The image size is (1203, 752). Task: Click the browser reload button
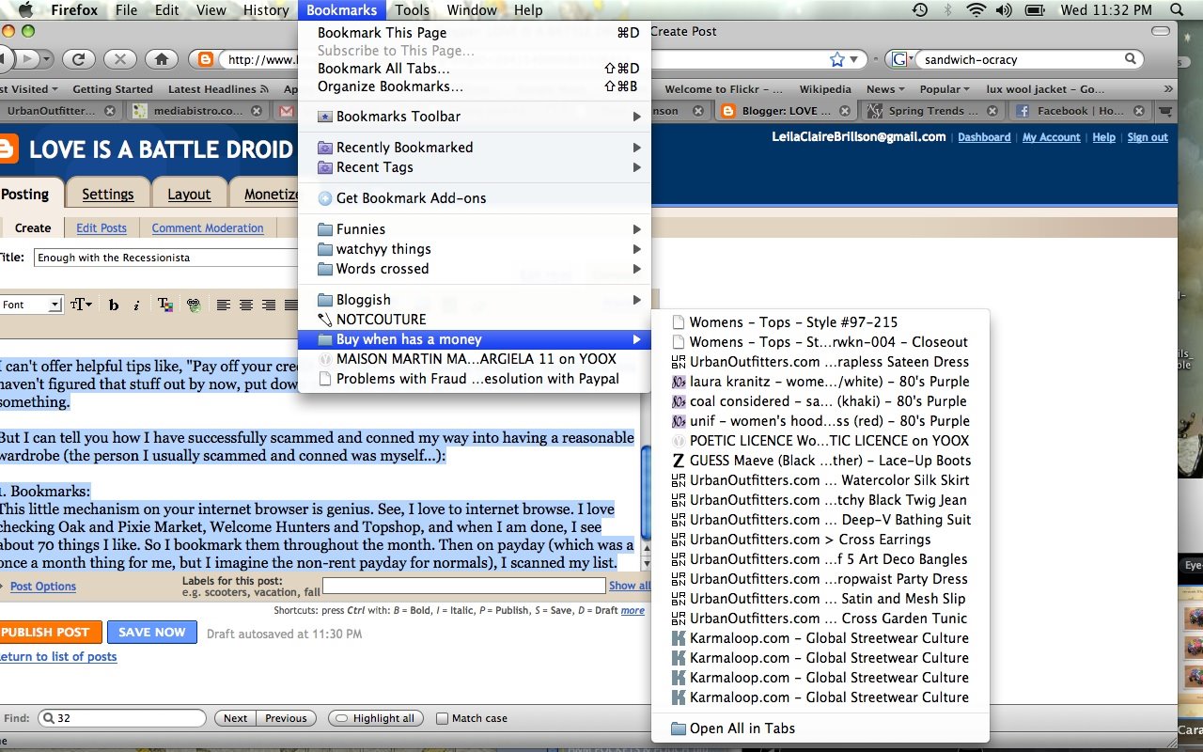point(79,59)
